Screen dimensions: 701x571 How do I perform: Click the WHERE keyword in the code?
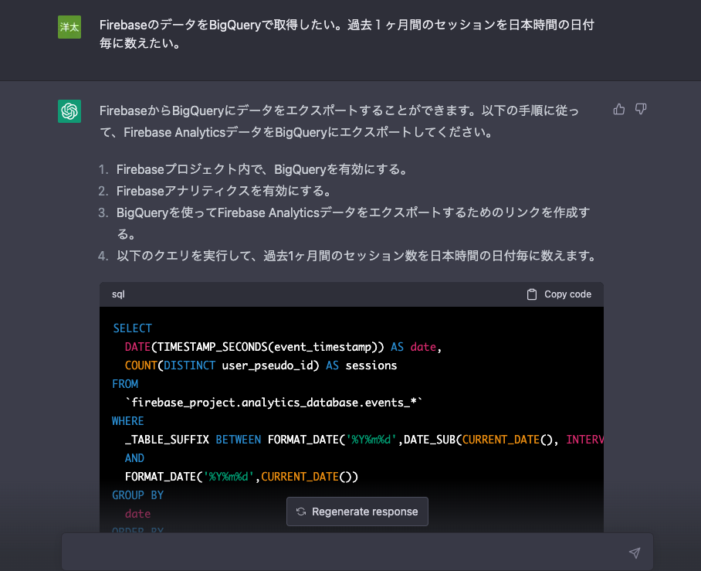128,421
